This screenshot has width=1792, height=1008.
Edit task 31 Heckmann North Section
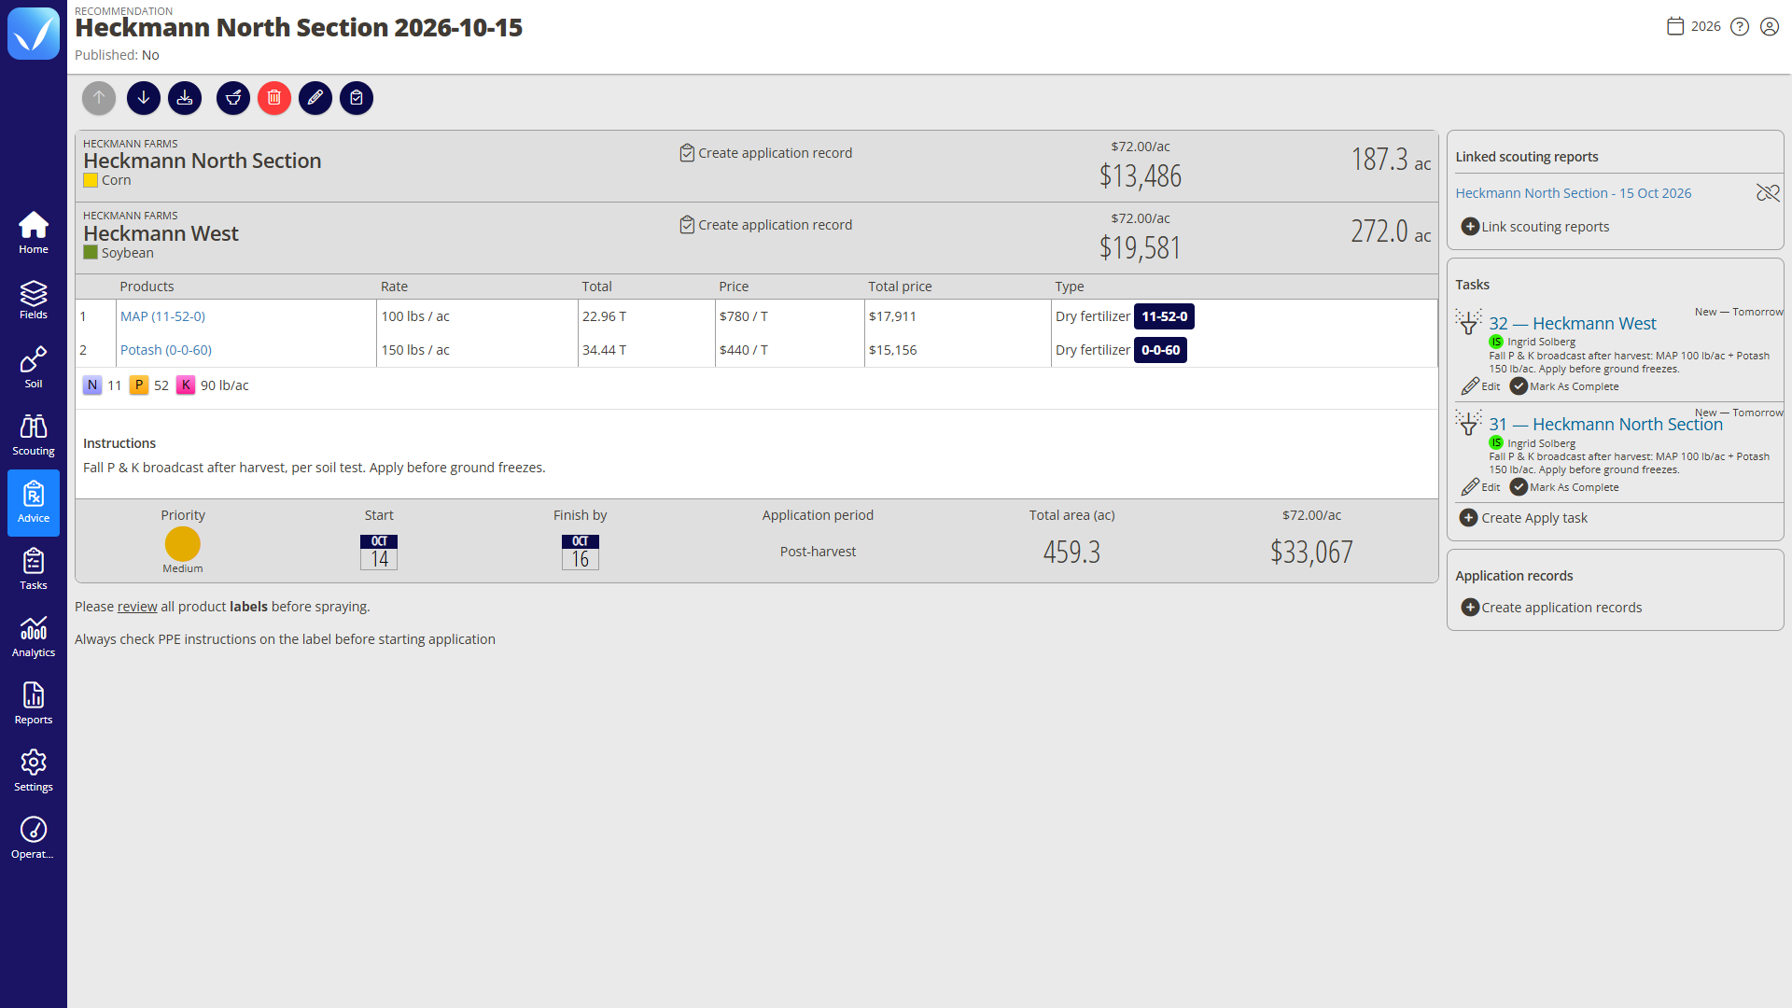tap(1481, 487)
